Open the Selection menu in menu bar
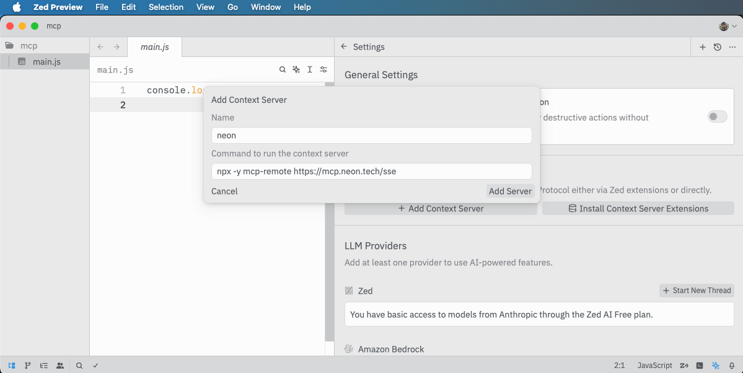Viewport: 743px width, 373px height. [166, 7]
